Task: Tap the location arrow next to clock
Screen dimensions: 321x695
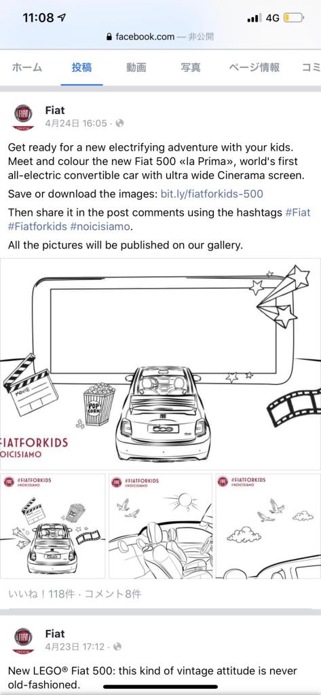Action: 62,17
